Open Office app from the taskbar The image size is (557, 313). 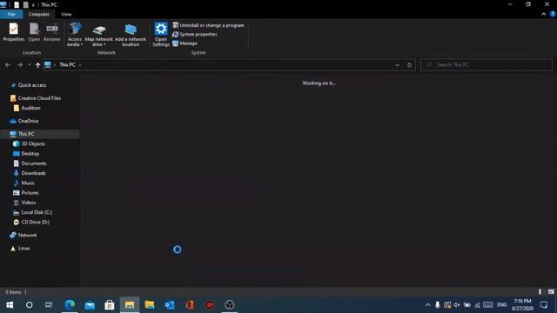point(190,305)
